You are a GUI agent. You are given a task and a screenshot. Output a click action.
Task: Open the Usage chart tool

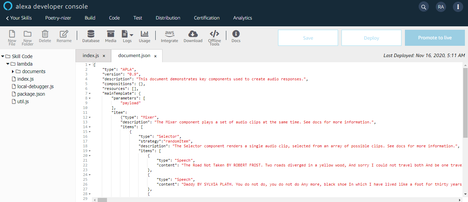(145, 36)
